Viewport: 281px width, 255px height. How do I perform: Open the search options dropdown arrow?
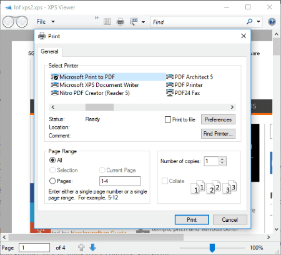[259, 21]
